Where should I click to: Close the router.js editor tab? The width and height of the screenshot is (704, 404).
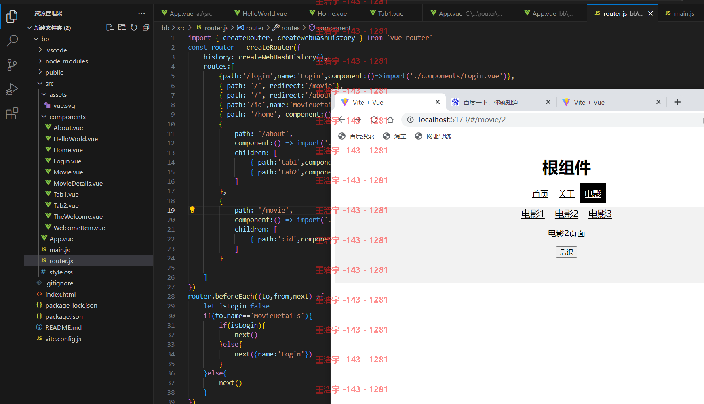tap(651, 13)
